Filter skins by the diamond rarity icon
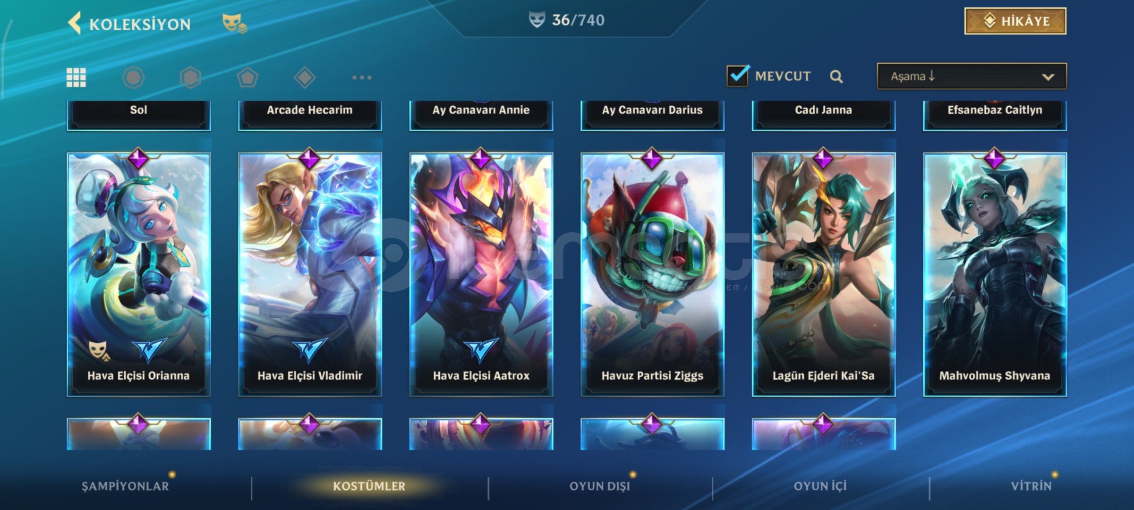The height and width of the screenshot is (510, 1134). pyautogui.click(x=305, y=77)
